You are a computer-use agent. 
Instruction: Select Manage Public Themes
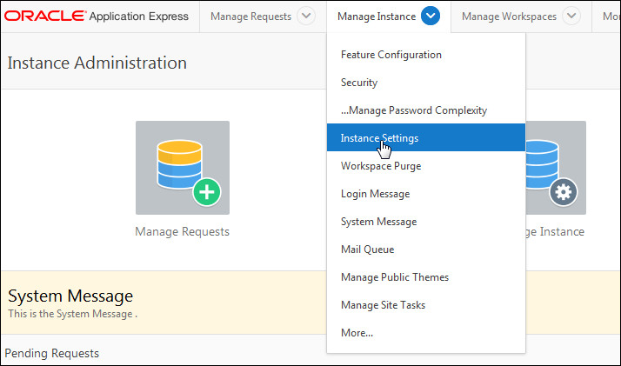click(x=395, y=277)
